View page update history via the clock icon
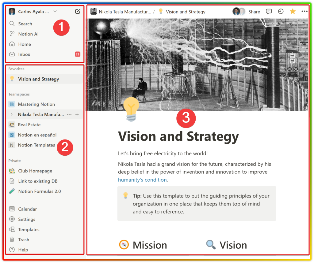 (x=281, y=11)
